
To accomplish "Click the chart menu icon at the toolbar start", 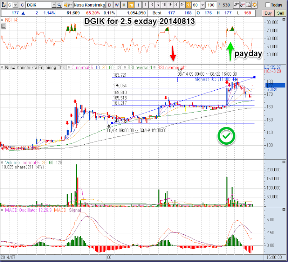I will coord(4,5).
